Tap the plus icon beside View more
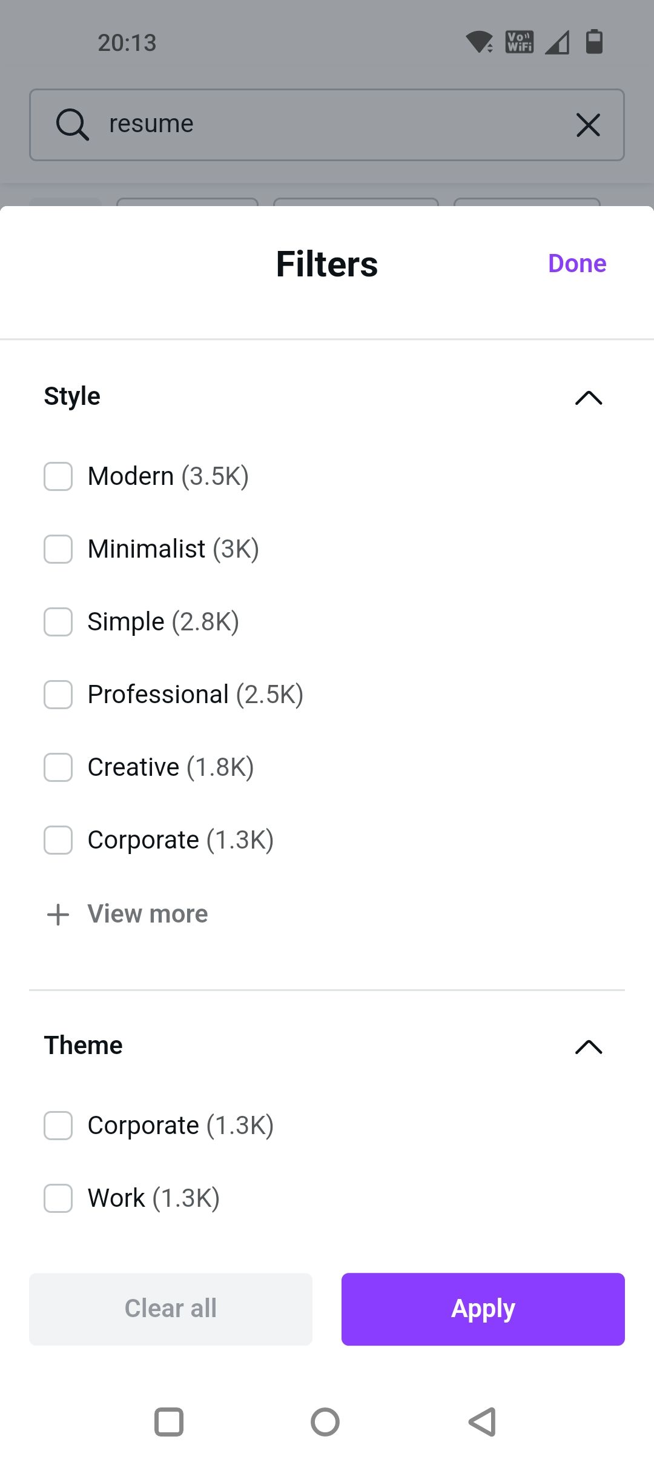Screen dimensions: 654x1462 [58, 914]
